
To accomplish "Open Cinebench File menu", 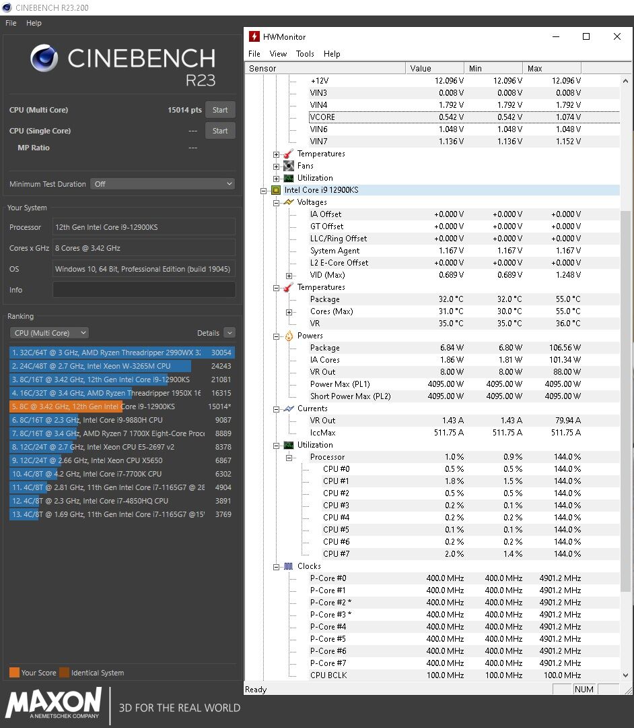I will (11, 23).
